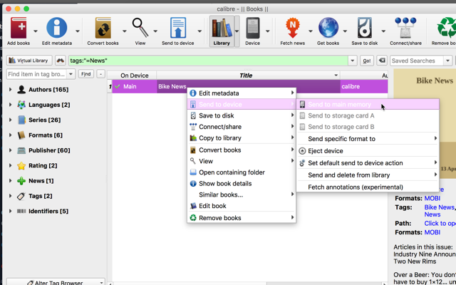Screen dimensions: 456x285
Task: Click the binoculars advanced search icon
Action: pos(60,61)
